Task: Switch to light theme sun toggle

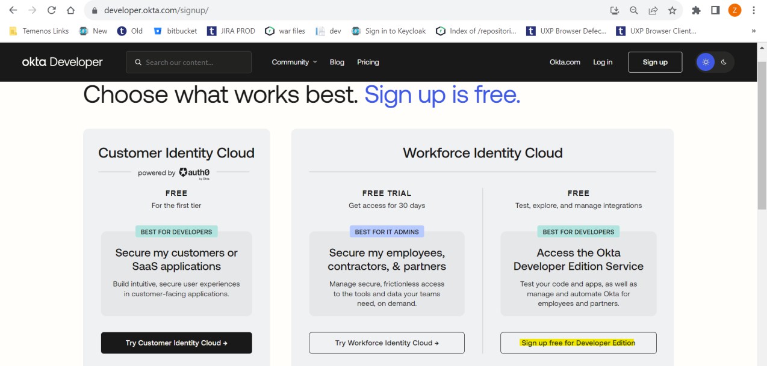Action: 706,62
